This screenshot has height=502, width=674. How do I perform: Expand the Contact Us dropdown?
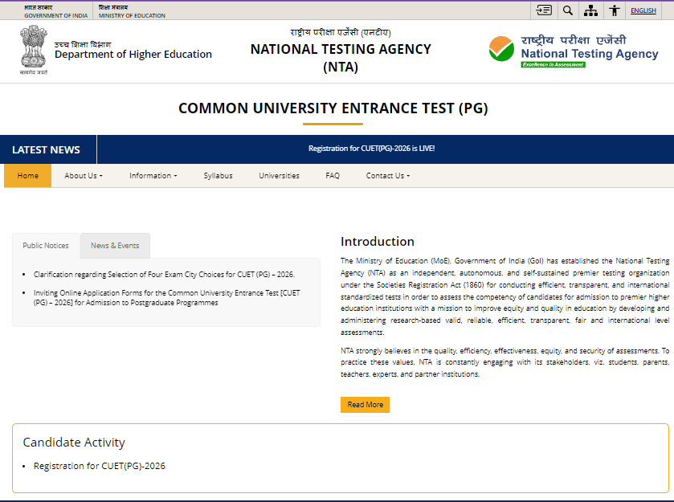[x=387, y=175]
